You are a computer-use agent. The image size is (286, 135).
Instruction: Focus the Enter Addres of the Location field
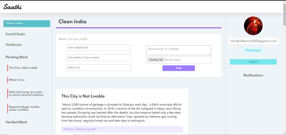click(x=99, y=57)
